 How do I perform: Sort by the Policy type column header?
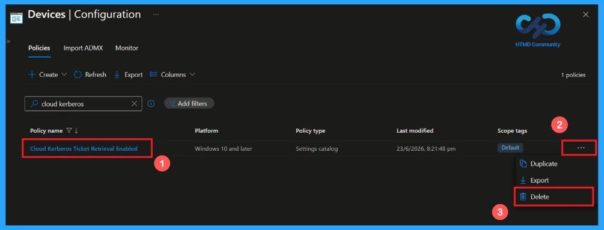pyautogui.click(x=311, y=131)
